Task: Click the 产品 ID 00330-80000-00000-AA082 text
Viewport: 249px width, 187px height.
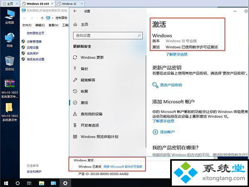Action: [103, 174]
